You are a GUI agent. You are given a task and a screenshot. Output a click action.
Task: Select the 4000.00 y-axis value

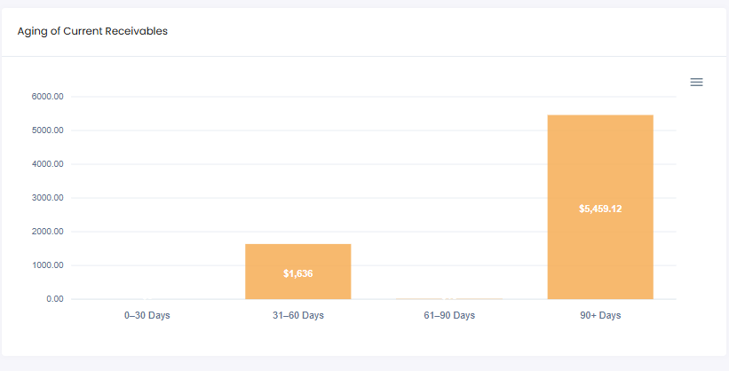click(x=47, y=164)
